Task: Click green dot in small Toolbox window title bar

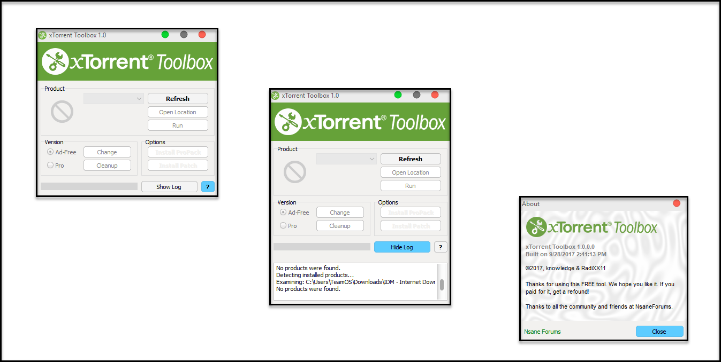Action: [x=165, y=35]
